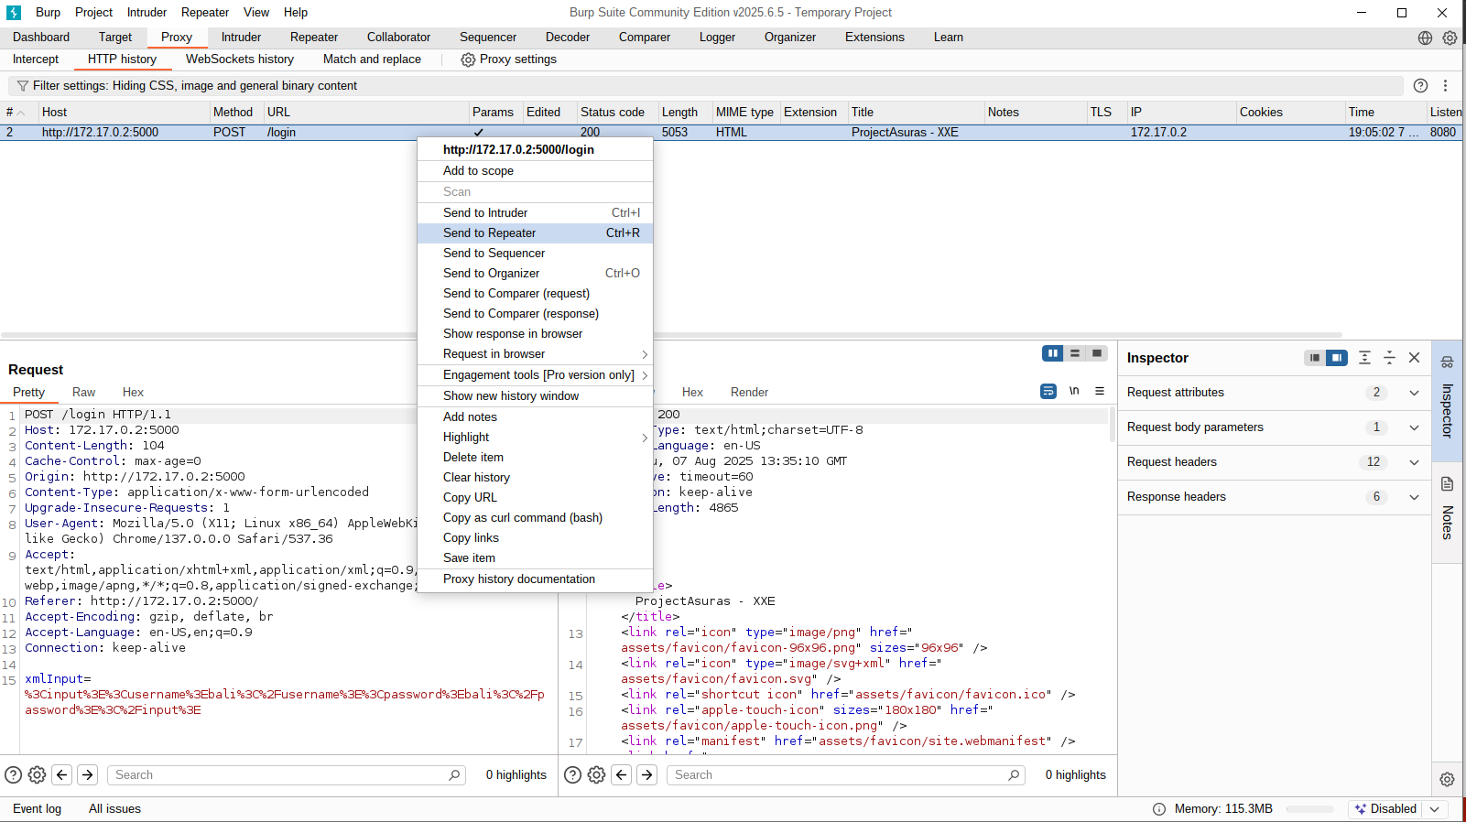Viewport: 1466px width, 822px height.
Task: Open the global web icon in tab bar
Action: point(1425,38)
